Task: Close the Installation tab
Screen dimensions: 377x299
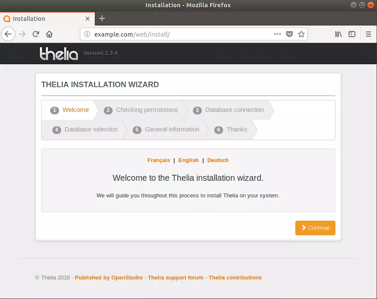Action: click(88, 19)
